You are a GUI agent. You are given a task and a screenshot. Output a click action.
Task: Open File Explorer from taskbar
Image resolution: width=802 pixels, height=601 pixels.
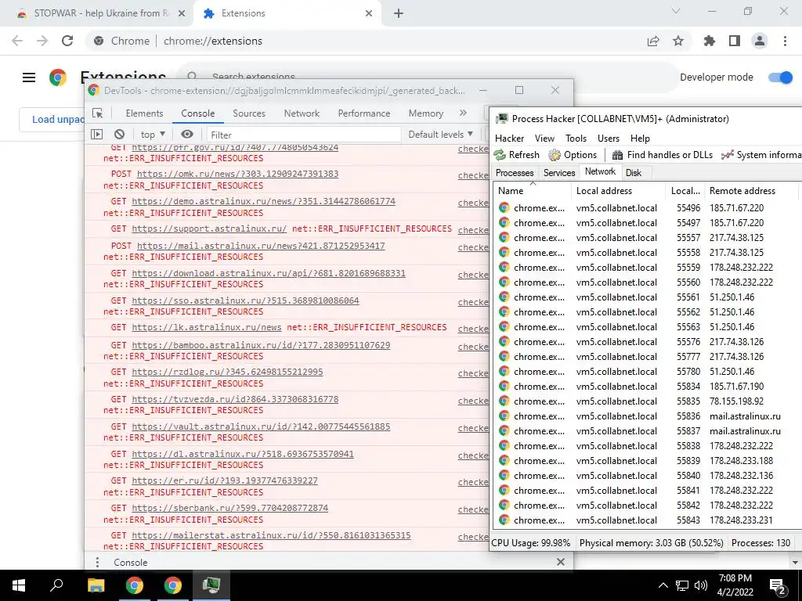(96, 585)
